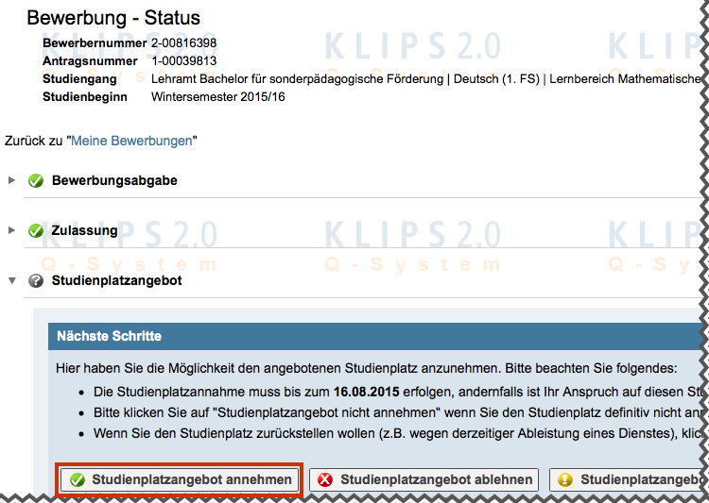Click the Zulassung heading text
Screen dimensions: 709x503
pos(84,230)
